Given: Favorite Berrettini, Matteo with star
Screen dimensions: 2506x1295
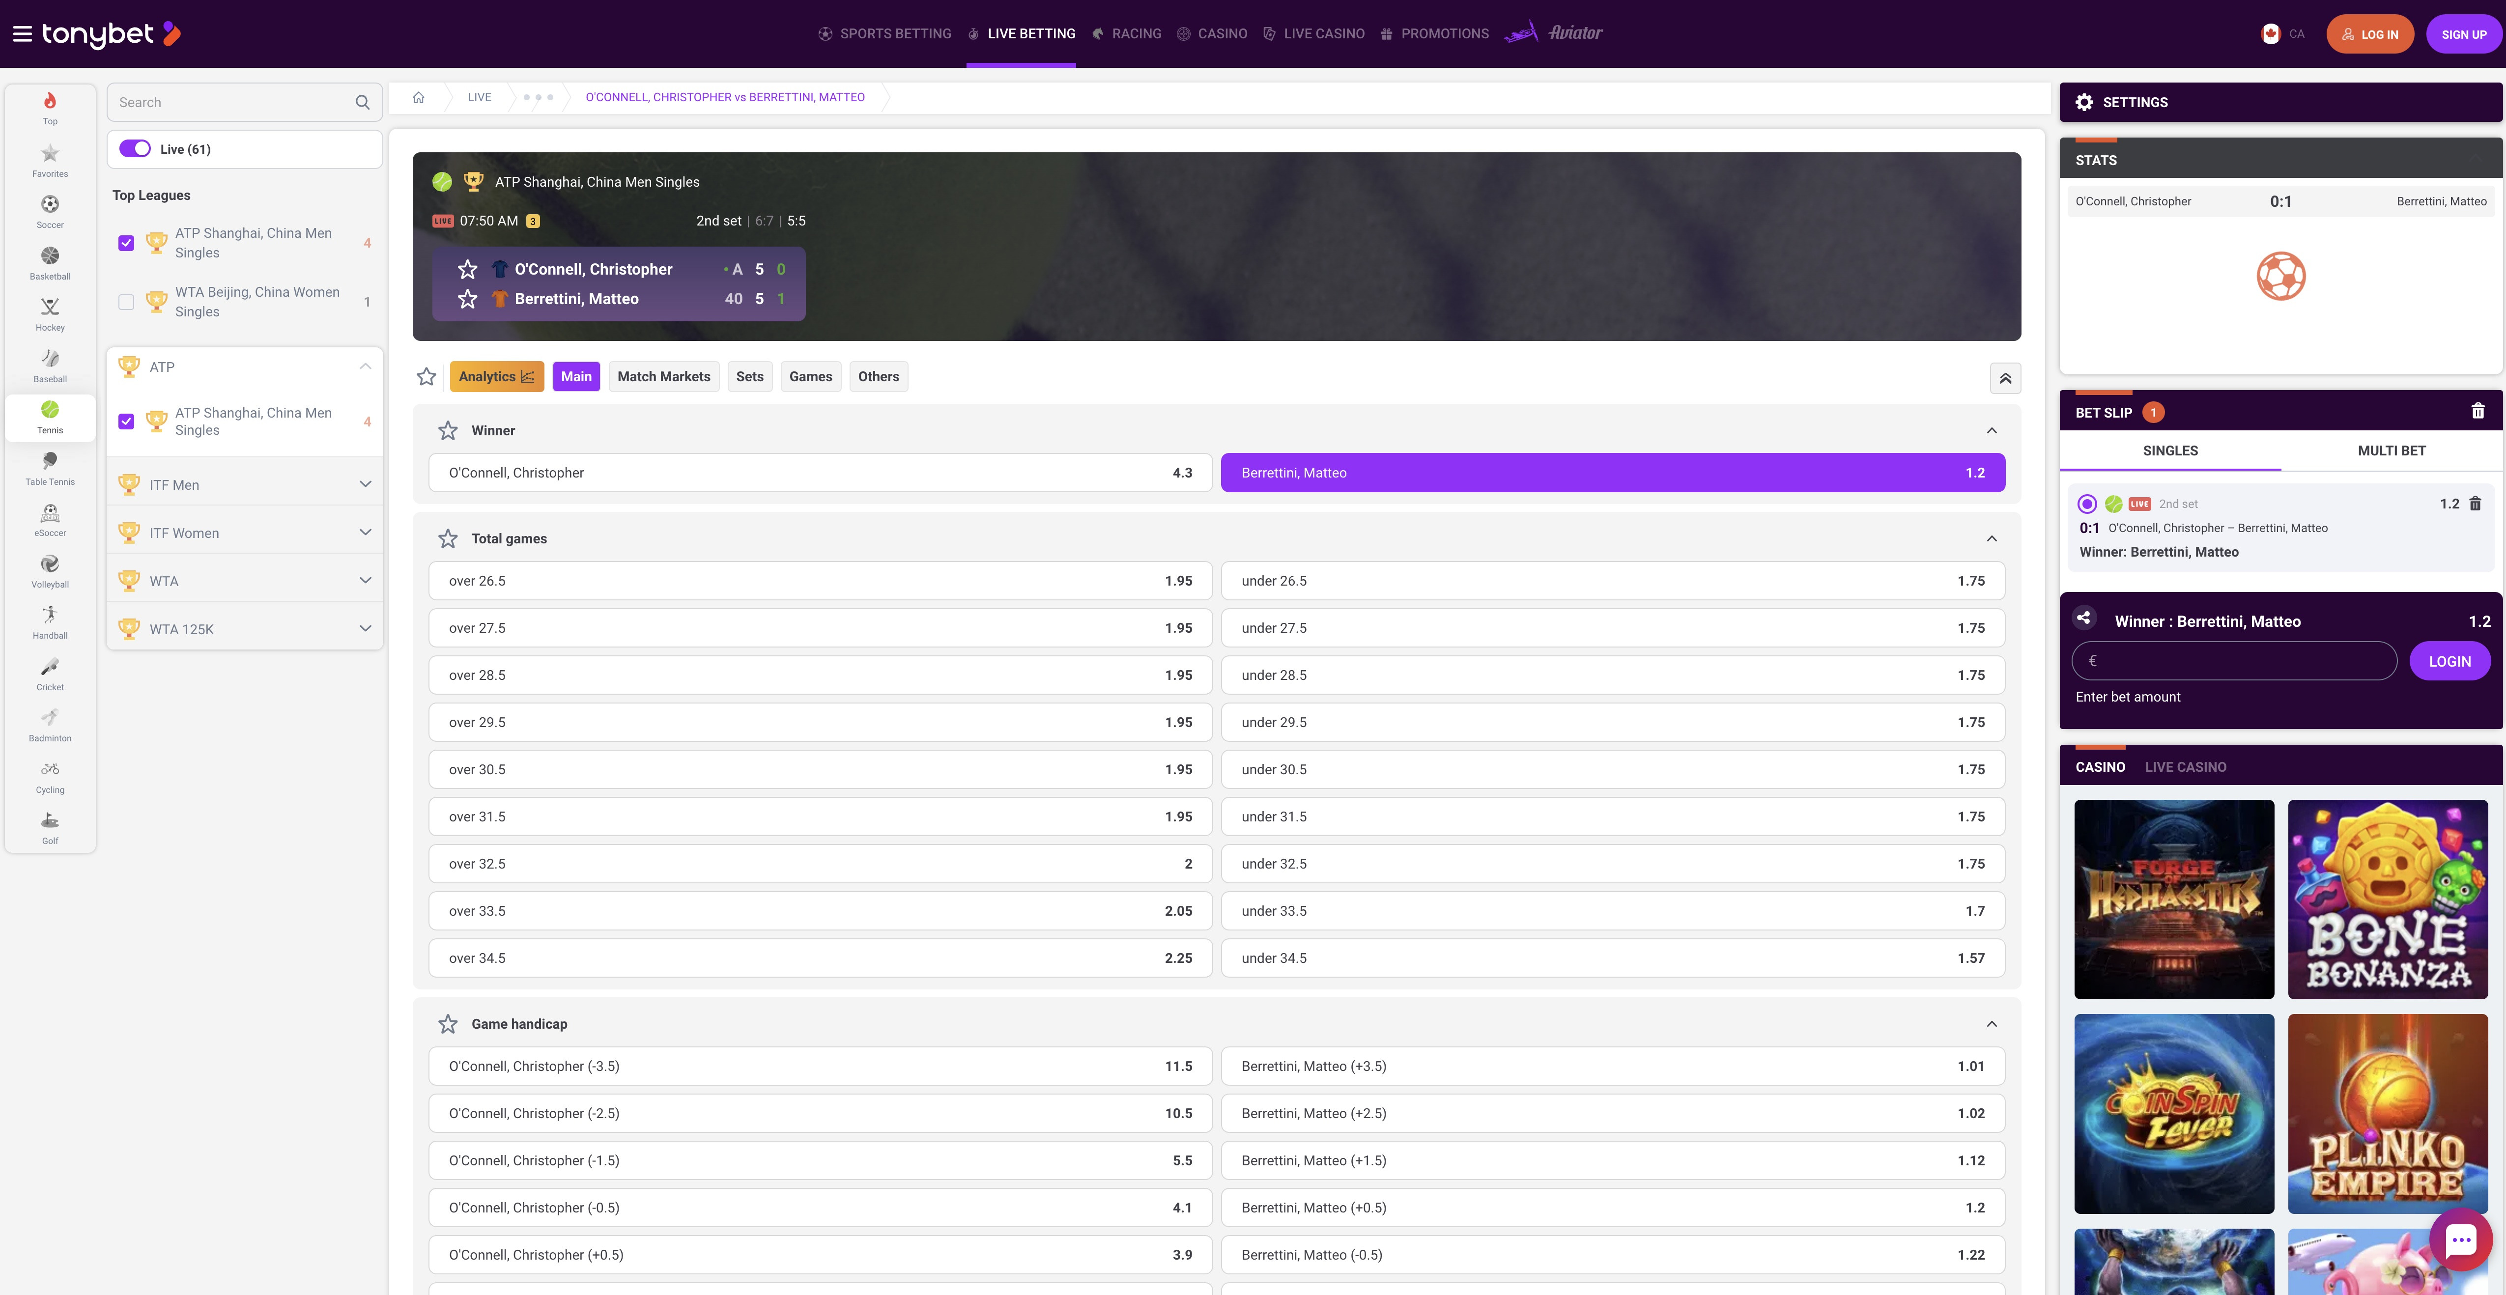Looking at the screenshot, I should click(468, 299).
